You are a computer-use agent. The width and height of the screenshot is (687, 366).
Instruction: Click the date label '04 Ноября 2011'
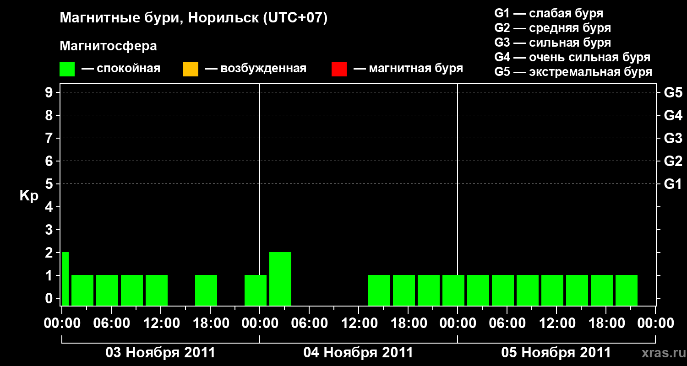[358, 353]
